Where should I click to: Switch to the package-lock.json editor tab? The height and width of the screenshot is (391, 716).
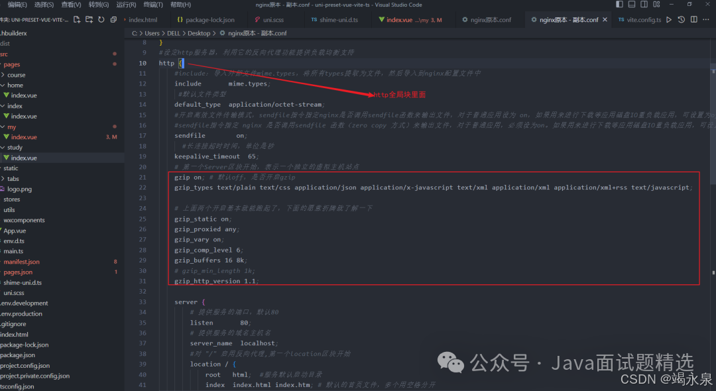pos(210,20)
